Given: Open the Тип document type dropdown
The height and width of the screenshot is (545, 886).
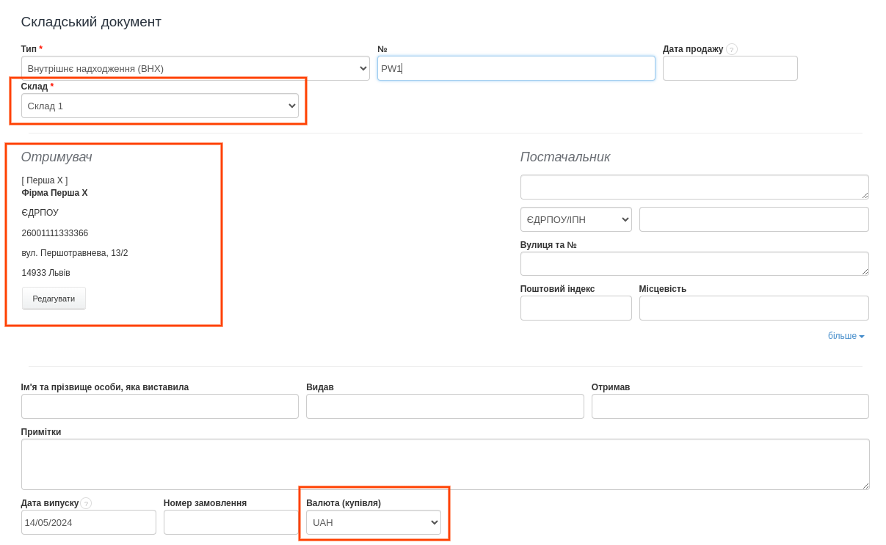Looking at the screenshot, I should tap(195, 68).
